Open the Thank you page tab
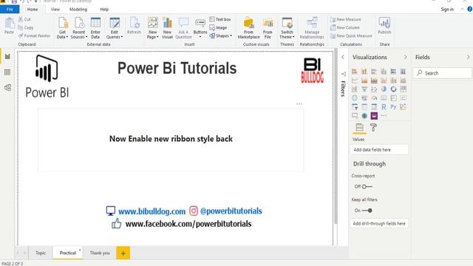Screen dimensions: 473x266 click(x=100, y=253)
